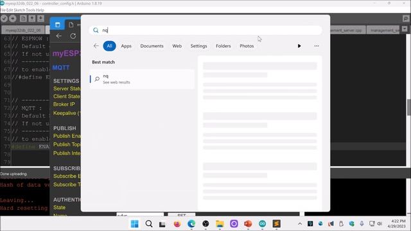Click the microphone icon in system tray
411x231 pixels.
pos(362,224)
